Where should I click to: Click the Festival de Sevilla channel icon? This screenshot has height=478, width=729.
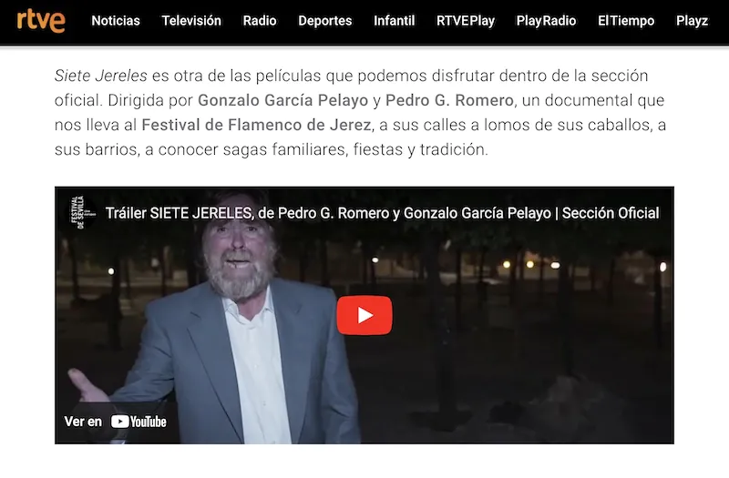point(80,213)
